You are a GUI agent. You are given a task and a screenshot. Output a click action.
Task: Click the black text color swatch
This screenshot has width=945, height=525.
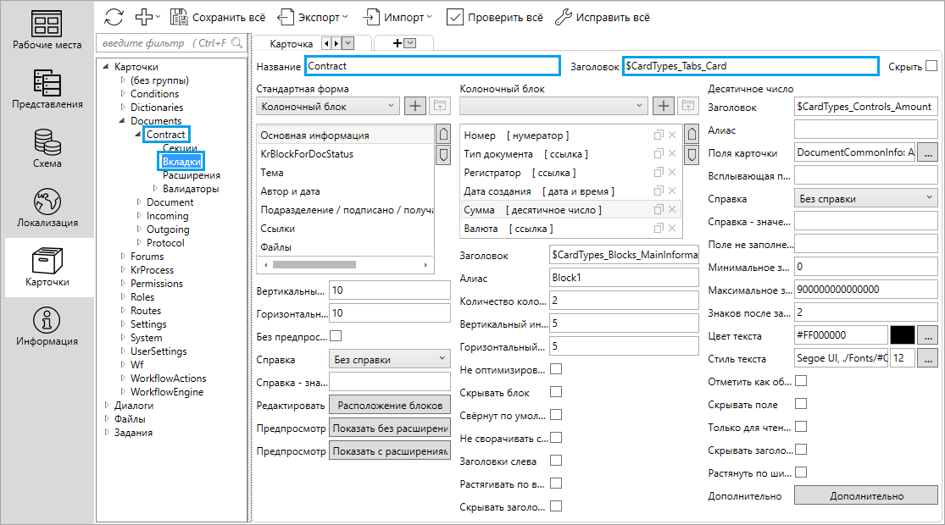903,335
